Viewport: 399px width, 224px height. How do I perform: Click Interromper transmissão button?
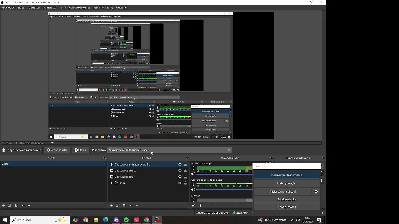(287, 175)
